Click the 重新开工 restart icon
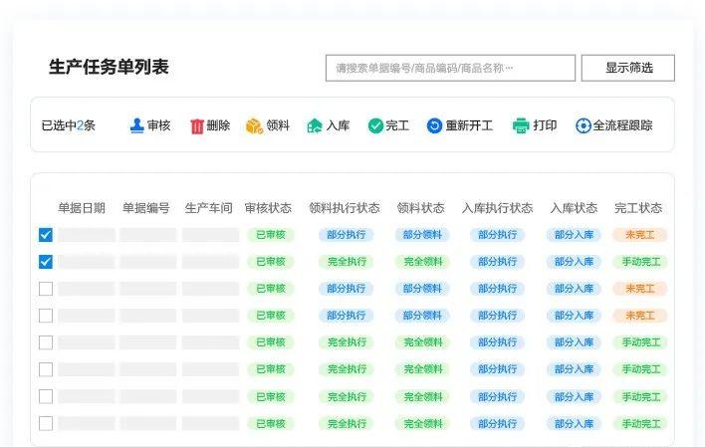The width and height of the screenshot is (705, 447). click(x=434, y=125)
